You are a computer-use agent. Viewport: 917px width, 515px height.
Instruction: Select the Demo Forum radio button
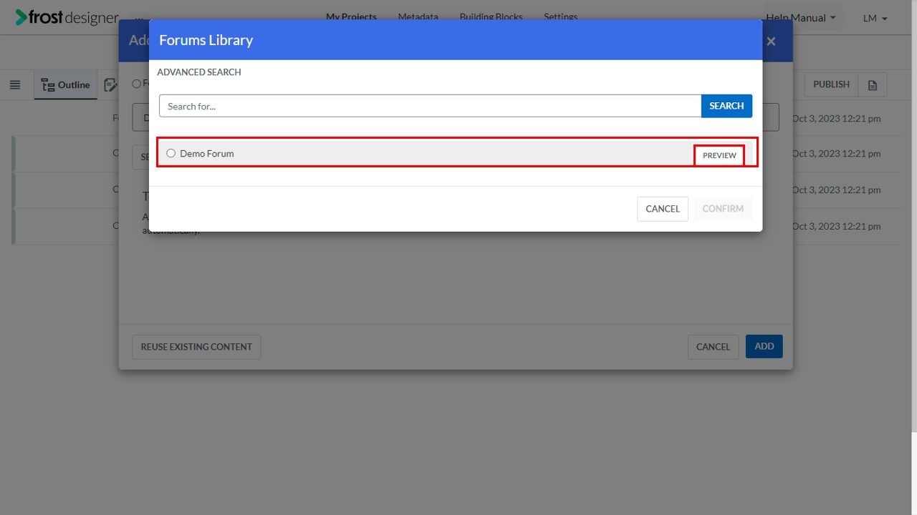(x=171, y=153)
